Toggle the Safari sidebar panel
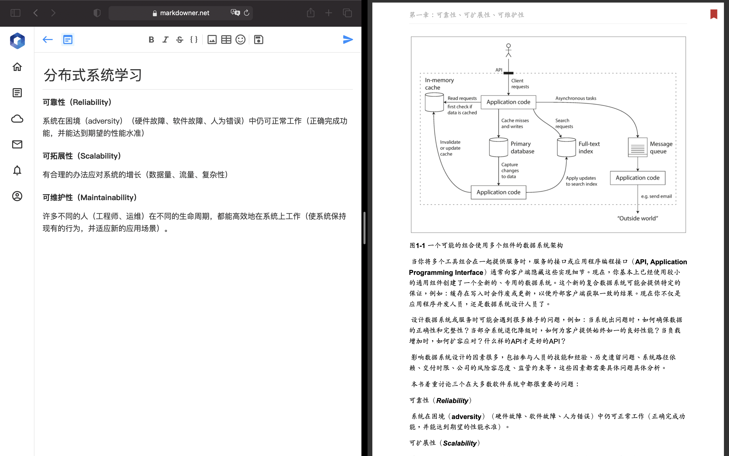The image size is (729, 456). [x=15, y=13]
